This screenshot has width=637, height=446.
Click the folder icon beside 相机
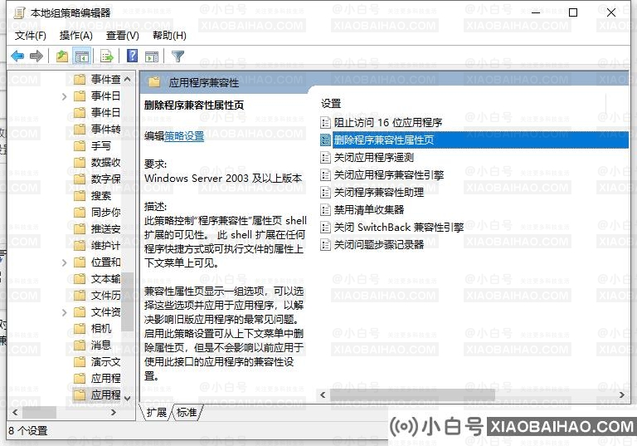pos(80,328)
